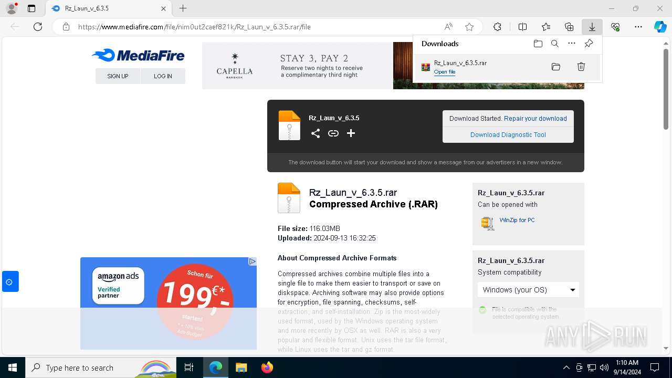Show hidden system tray icons

tap(566, 367)
